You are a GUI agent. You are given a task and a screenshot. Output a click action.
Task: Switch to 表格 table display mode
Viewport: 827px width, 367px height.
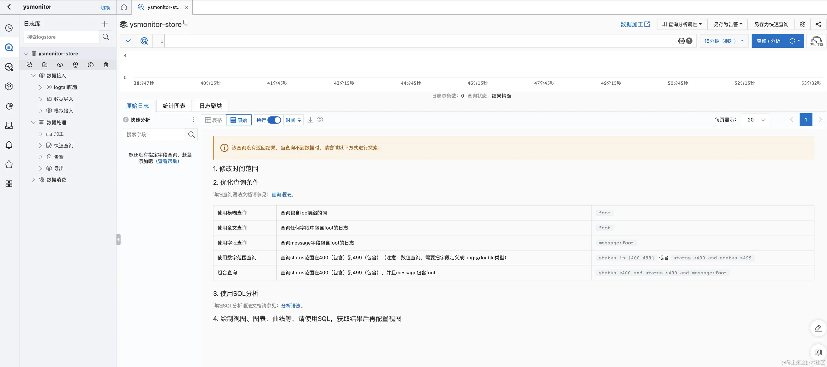[x=214, y=120]
